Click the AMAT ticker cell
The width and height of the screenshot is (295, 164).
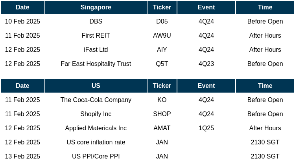[162, 128]
